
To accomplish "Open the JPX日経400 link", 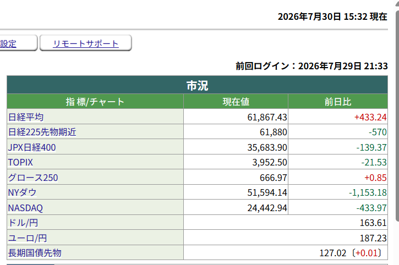I will (32, 147).
